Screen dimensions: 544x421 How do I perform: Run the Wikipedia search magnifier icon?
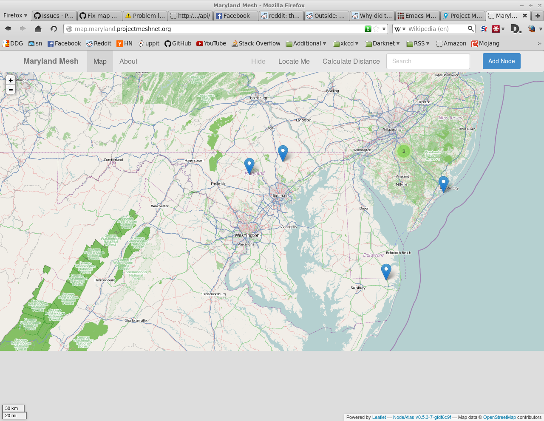[470, 28]
